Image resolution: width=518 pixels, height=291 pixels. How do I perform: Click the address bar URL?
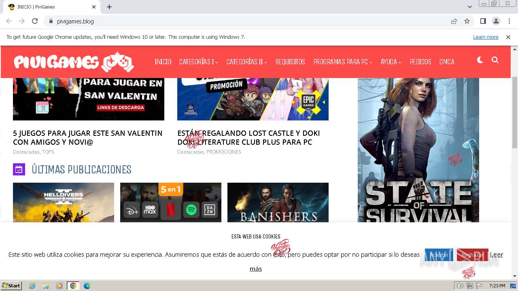(75, 21)
